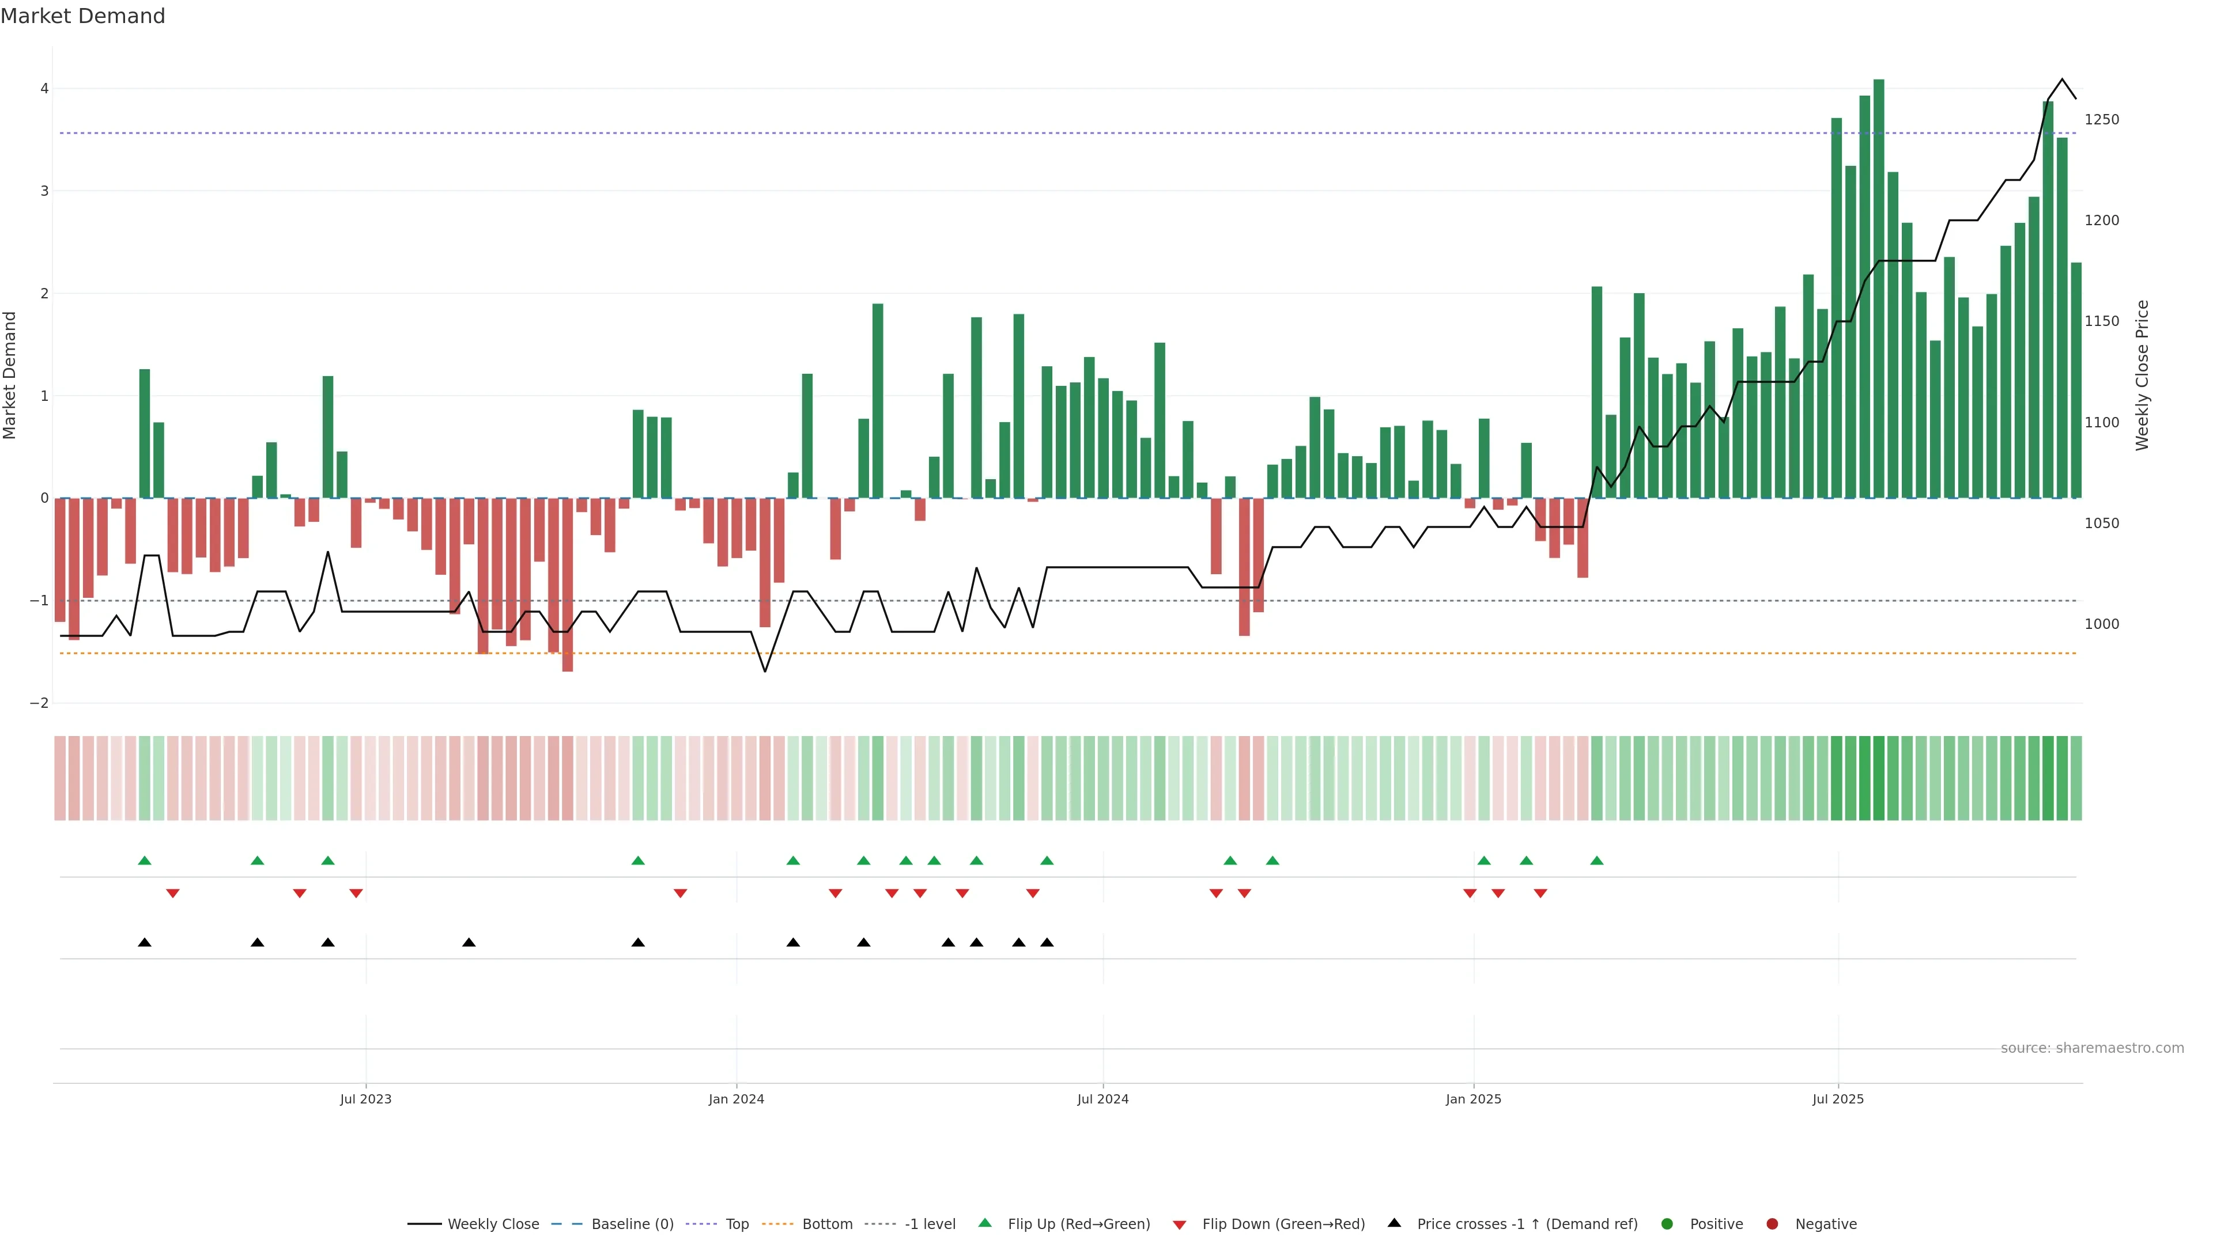Click the Market Demand chart title
This screenshot has height=1244, width=2213.
tap(82, 16)
